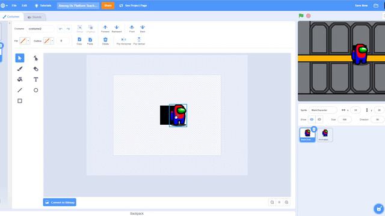Switch to the Costumes tab
The width and height of the screenshot is (385, 216).
[x=11, y=17]
